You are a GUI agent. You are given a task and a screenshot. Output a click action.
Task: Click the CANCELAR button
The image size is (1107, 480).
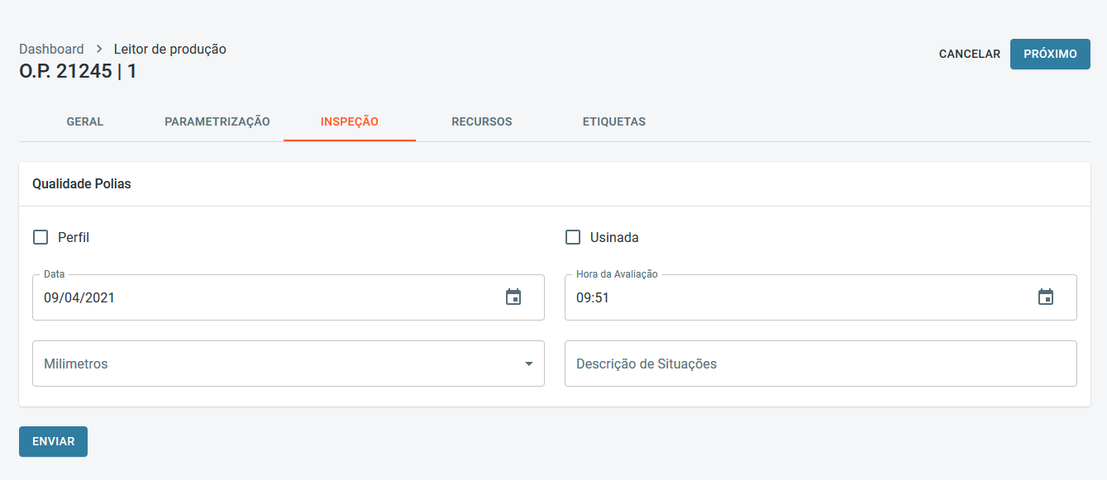click(x=970, y=54)
